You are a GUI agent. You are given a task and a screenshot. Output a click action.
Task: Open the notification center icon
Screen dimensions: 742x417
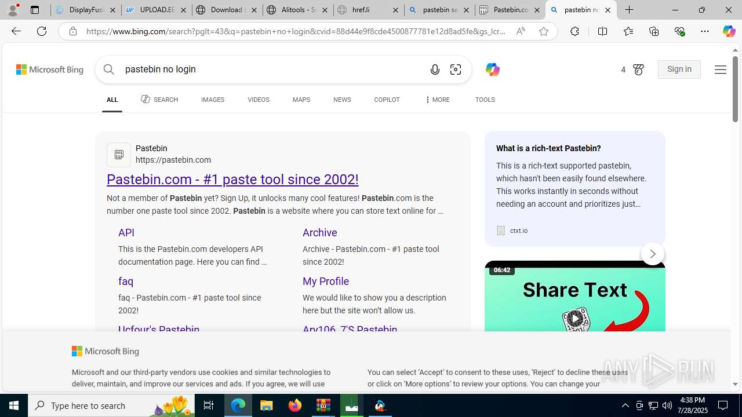click(x=723, y=405)
